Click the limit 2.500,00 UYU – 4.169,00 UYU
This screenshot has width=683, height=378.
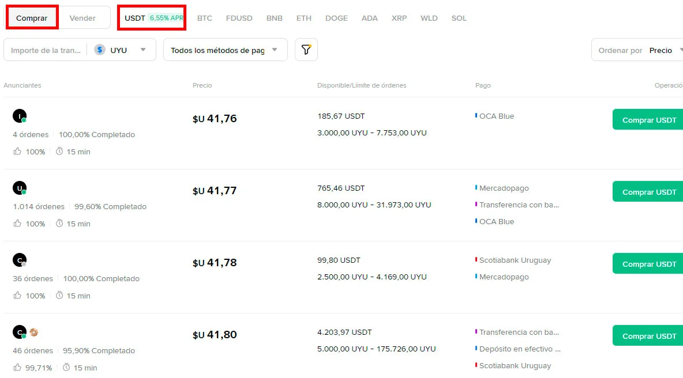[x=372, y=277]
